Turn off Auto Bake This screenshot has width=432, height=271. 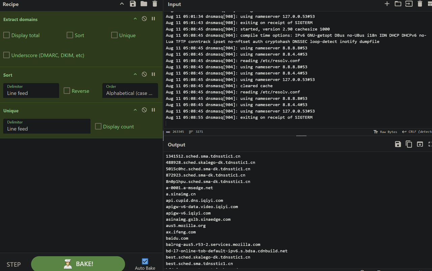[145, 261]
